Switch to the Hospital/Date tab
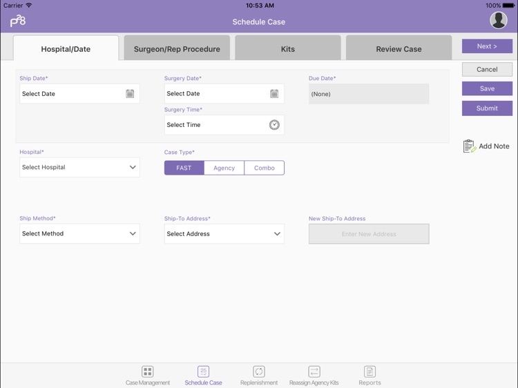Viewport: 518px width, 388px height. (x=66, y=48)
